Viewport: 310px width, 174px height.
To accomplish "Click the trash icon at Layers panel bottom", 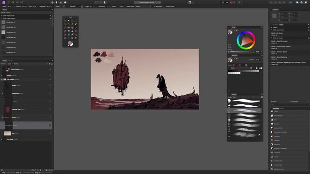I will click(52, 170).
